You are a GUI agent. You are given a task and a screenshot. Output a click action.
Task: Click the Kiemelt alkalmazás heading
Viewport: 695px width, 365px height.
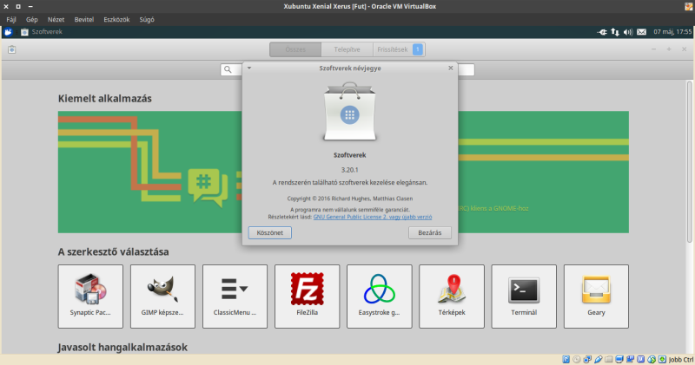coord(104,98)
